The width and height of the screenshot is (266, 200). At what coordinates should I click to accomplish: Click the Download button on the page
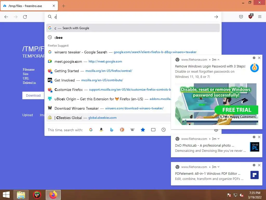[33, 95]
